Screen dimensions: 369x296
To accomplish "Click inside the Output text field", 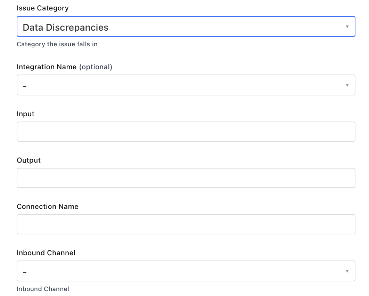I will click(186, 178).
